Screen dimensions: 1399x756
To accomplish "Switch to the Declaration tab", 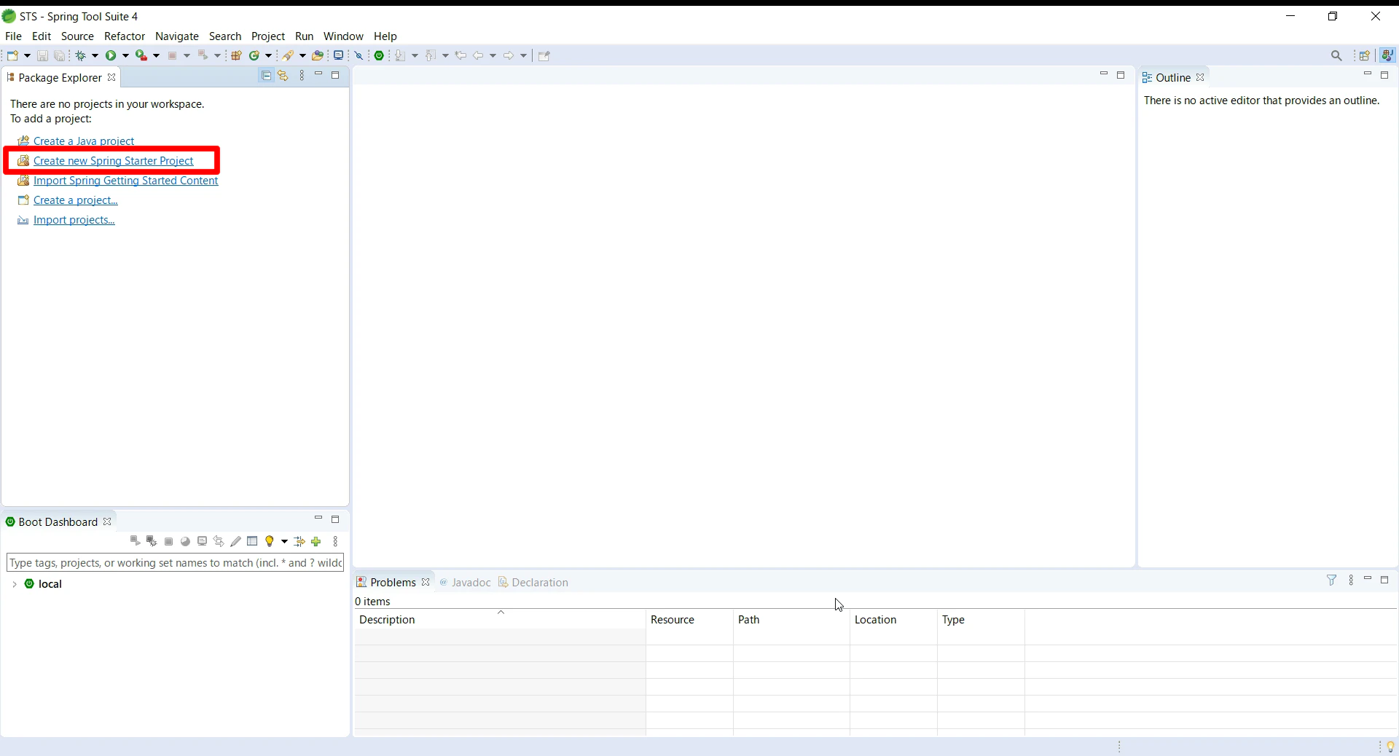I will [533, 582].
